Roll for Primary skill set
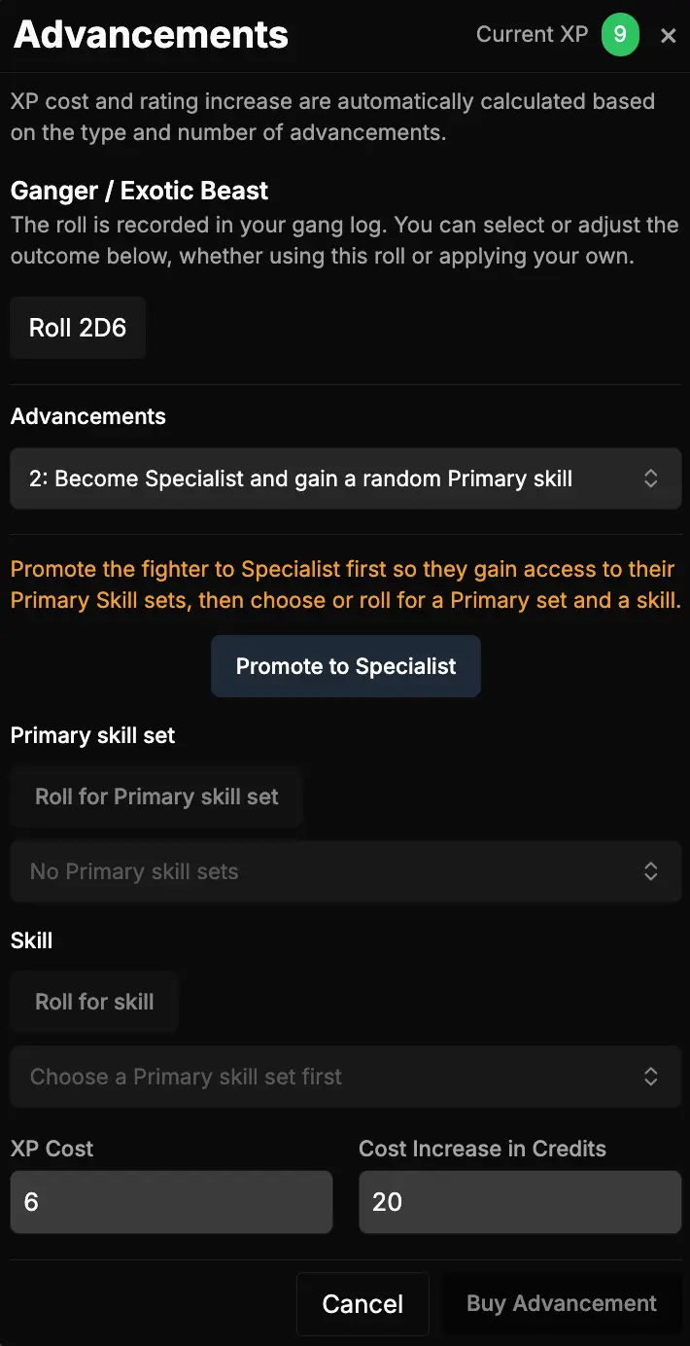690x1346 pixels. (x=156, y=797)
